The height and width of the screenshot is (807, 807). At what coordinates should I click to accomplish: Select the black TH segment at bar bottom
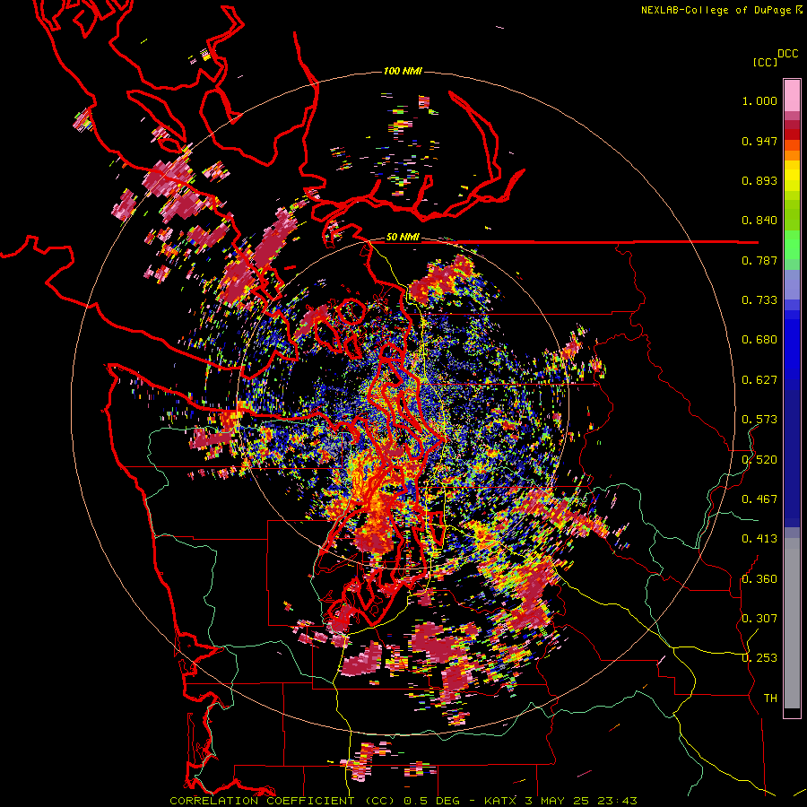pos(792,712)
